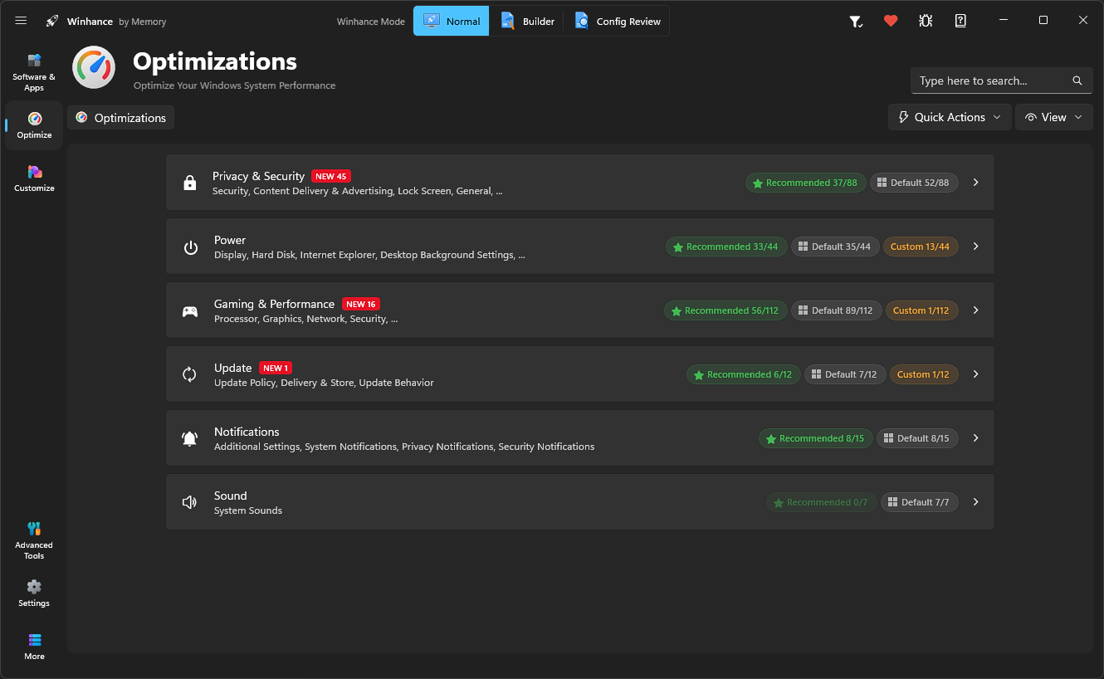The image size is (1104, 679).
Task: Click the Sound speaker icon
Action: 190,502
